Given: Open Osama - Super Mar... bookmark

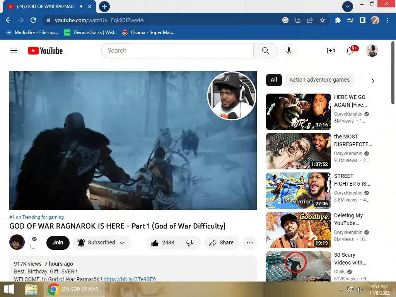Looking at the screenshot, I should pyautogui.click(x=148, y=32).
